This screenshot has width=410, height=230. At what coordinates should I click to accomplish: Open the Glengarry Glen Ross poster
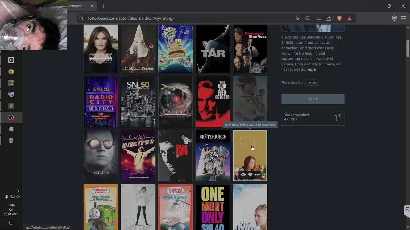tap(250, 49)
